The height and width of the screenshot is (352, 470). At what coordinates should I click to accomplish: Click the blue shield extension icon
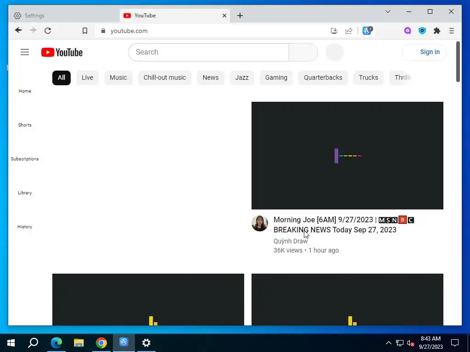click(422, 31)
